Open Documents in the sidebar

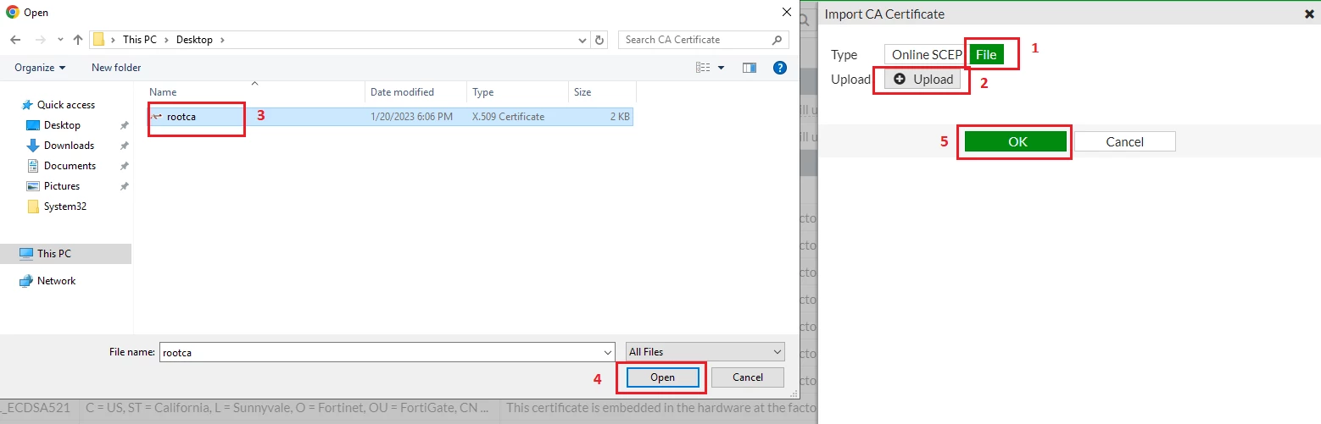70,166
